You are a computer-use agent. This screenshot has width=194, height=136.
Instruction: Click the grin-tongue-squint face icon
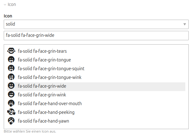[x=11, y=68]
